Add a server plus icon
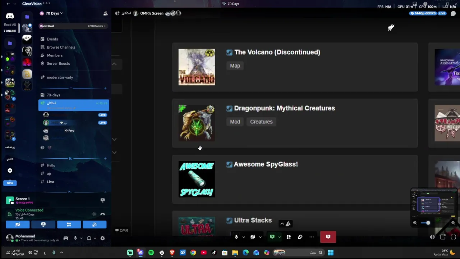Image resolution: width=460 pixels, height=259 pixels. [10, 171]
